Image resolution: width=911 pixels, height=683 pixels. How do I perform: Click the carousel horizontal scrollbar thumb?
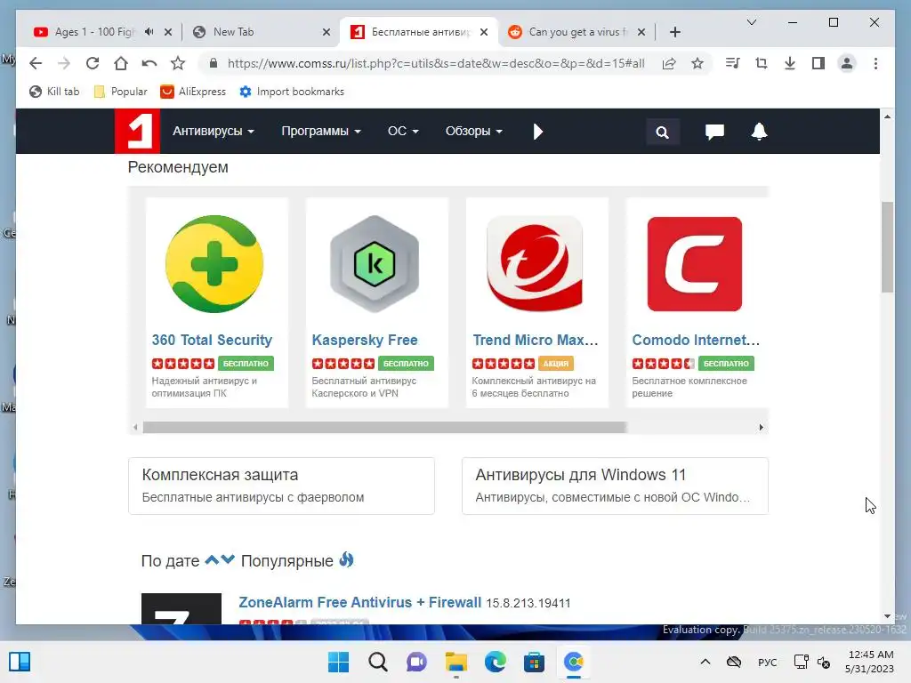tap(384, 428)
